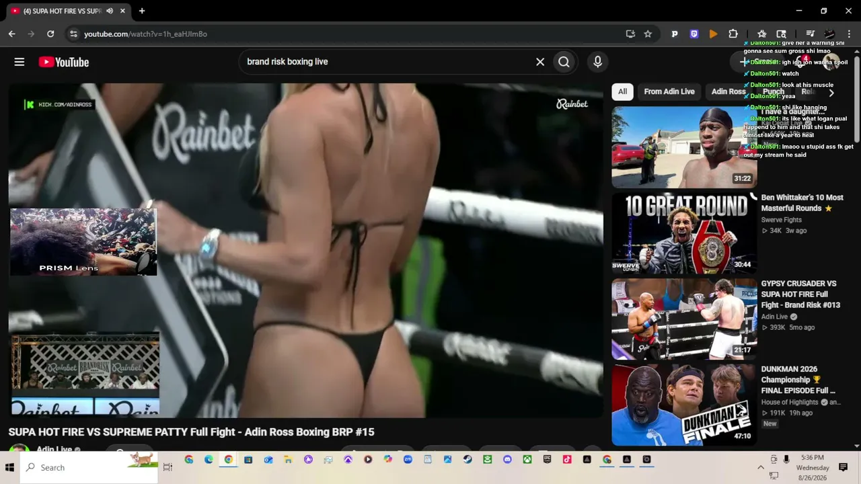Open the orange play arrow extension
Screen dimensions: 861x484
(714, 34)
